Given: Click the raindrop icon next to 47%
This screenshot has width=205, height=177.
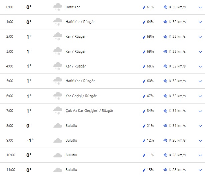Looking at the screenshot, I should pyautogui.click(x=144, y=96).
